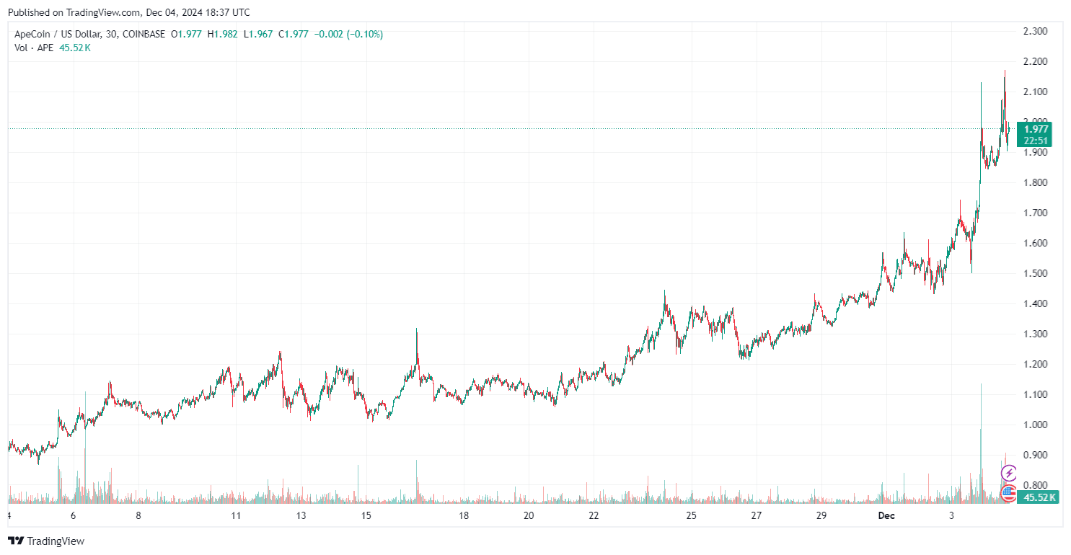Click the 1.300 price axis label
1071x555 pixels.
1036,334
